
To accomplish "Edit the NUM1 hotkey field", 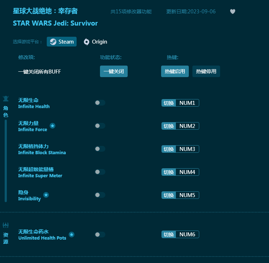I will coord(187,103).
